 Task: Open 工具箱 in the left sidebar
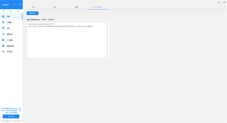[x=11, y=22]
